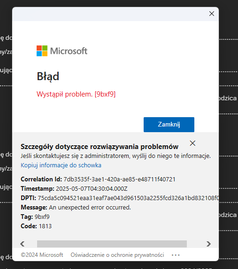Dismiss the troubleshooting details panel
The image size is (238, 269).
pyautogui.click(x=192, y=143)
